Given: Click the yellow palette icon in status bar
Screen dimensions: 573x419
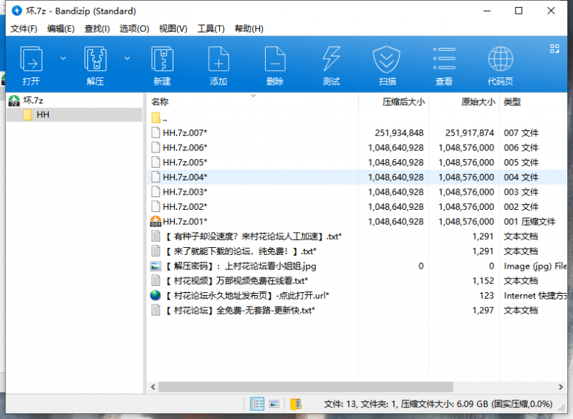Looking at the screenshot, I should point(297,403).
